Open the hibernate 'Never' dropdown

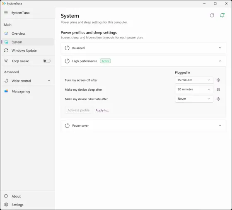pyautogui.click(x=194, y=99)
